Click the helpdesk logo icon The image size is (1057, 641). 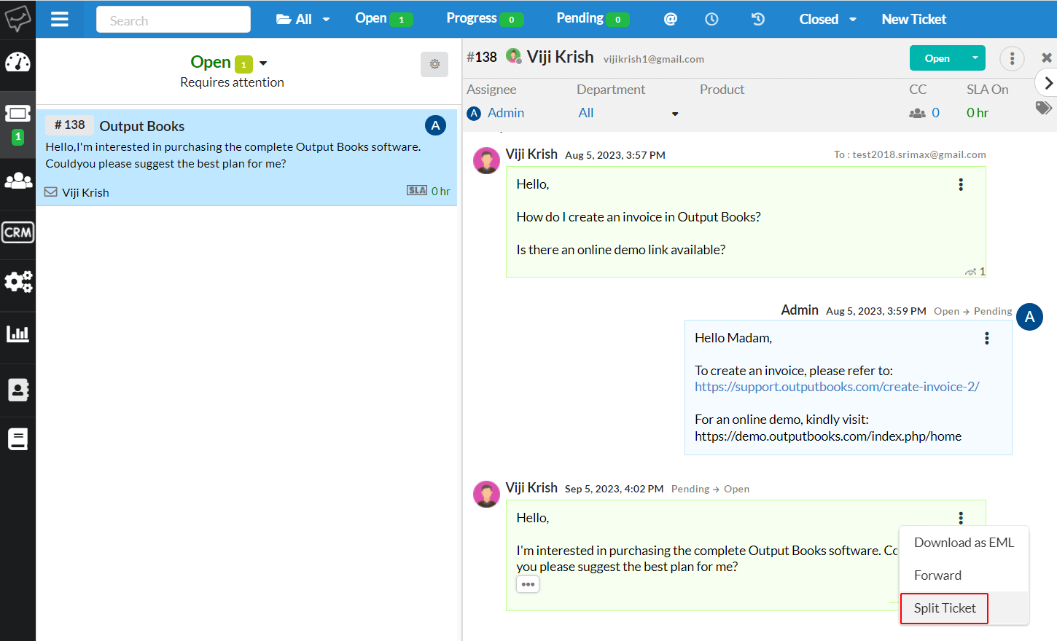point(17,18)
